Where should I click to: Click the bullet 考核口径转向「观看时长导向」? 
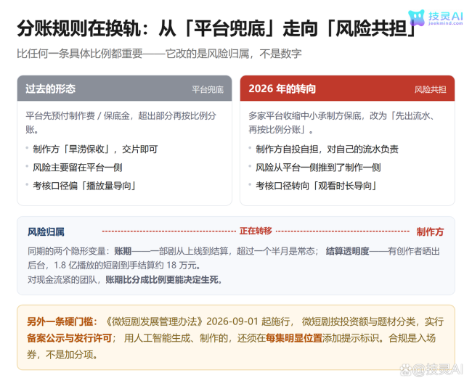coord(317,186)
